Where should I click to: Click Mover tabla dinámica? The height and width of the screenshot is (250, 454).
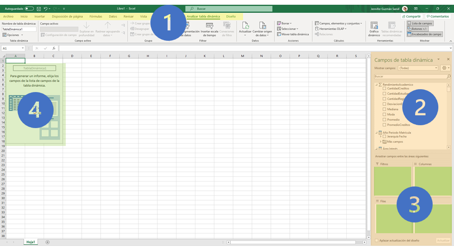tap(293, 34)
